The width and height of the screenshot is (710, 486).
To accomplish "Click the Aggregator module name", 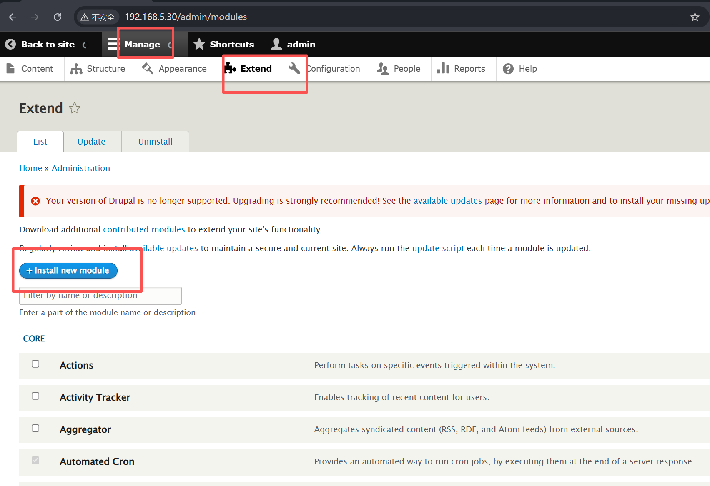I will point(85,430).
